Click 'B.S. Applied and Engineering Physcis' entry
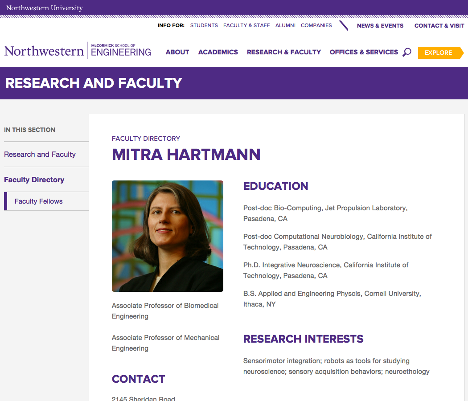Viewport: 468px width, 401px height. pyautogui.click(x=332, y=299)
